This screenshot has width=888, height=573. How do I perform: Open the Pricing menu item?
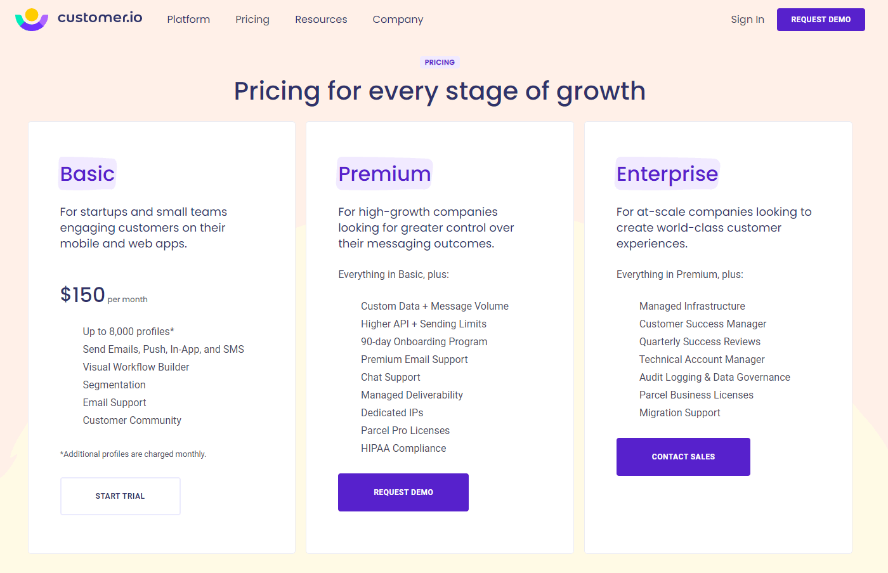252,20
